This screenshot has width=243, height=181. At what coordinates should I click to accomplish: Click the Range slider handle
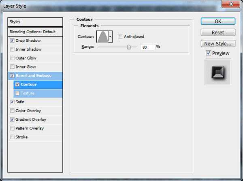(x=129, y=47)
